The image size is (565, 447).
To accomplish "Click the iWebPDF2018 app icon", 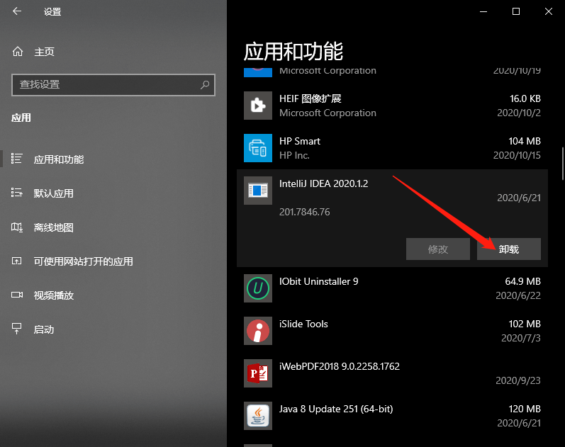I will [257, 373].
